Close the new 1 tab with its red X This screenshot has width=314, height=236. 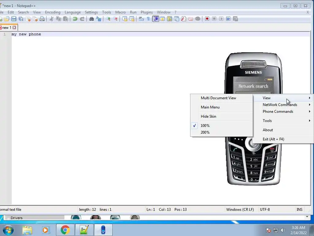coord(14,27)
